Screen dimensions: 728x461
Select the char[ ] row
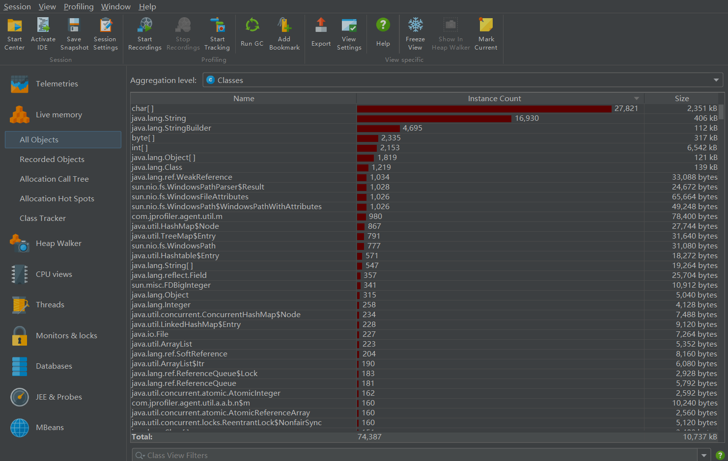[x=424, y=108]
